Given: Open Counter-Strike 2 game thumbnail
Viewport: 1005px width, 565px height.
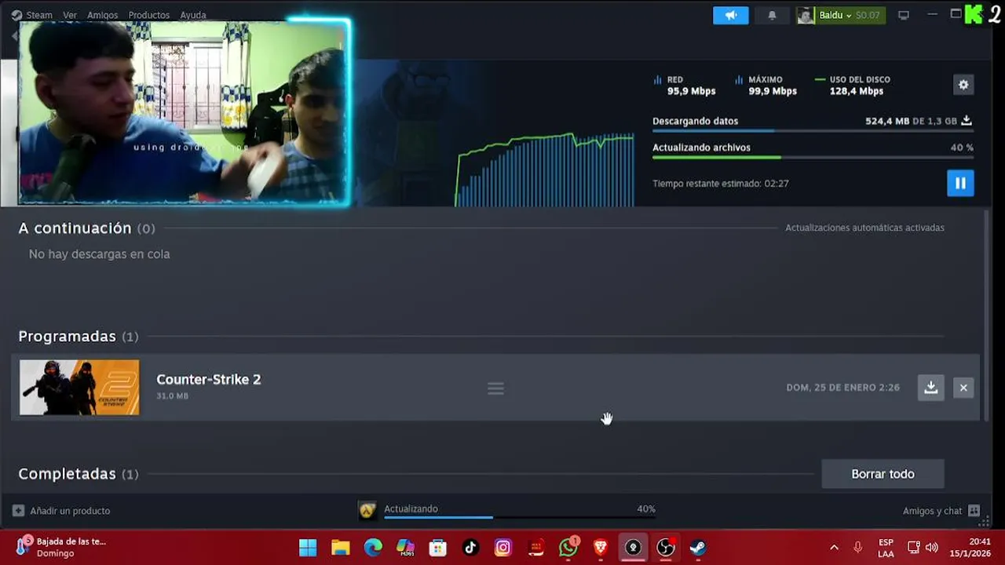Looking at the screenshot, I should click(79, 388).
